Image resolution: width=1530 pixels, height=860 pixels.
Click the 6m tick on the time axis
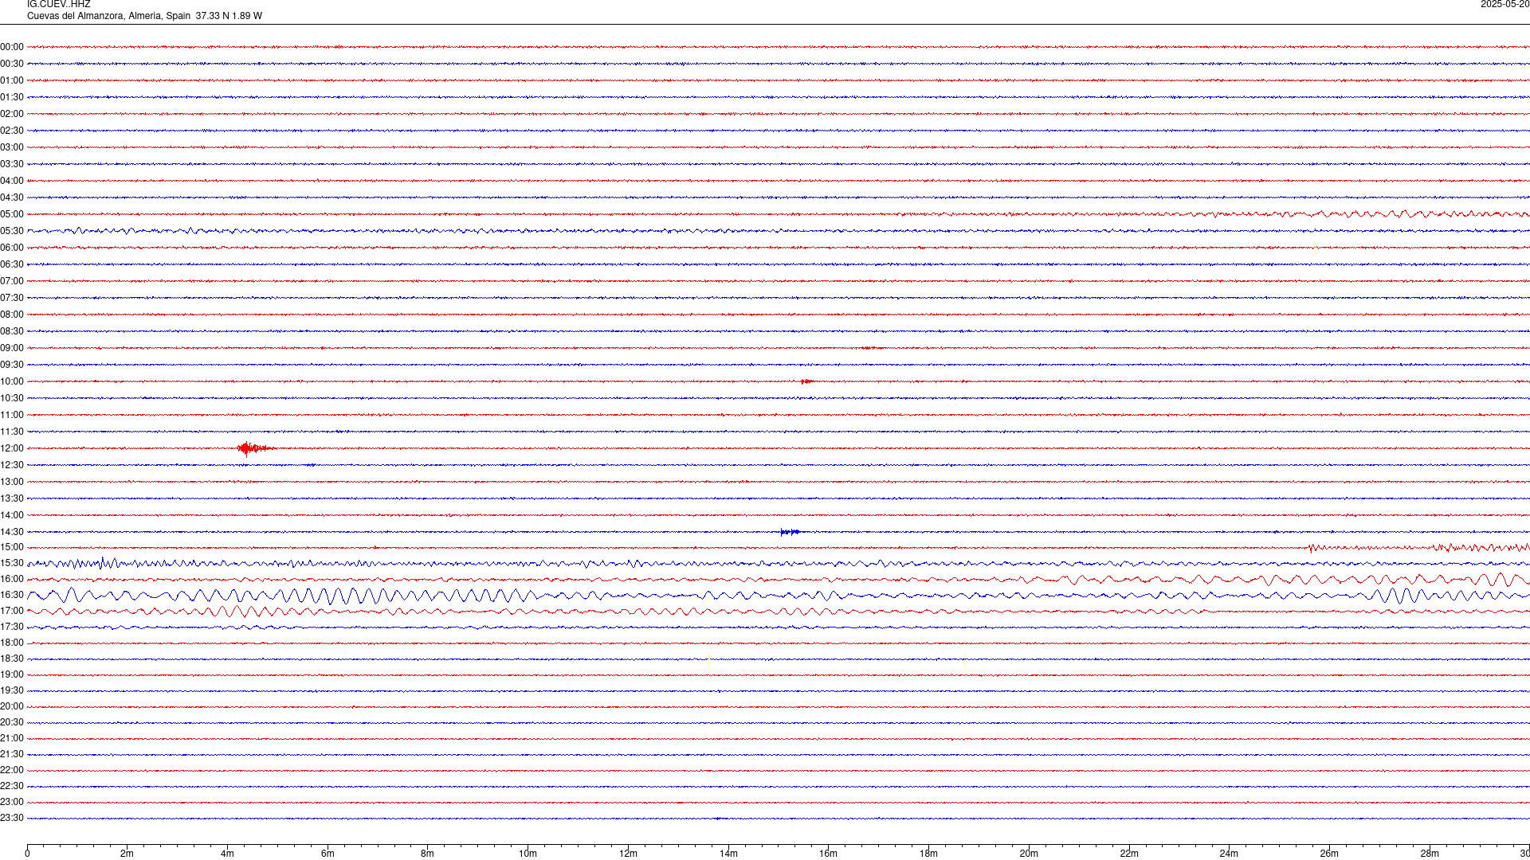328,854
